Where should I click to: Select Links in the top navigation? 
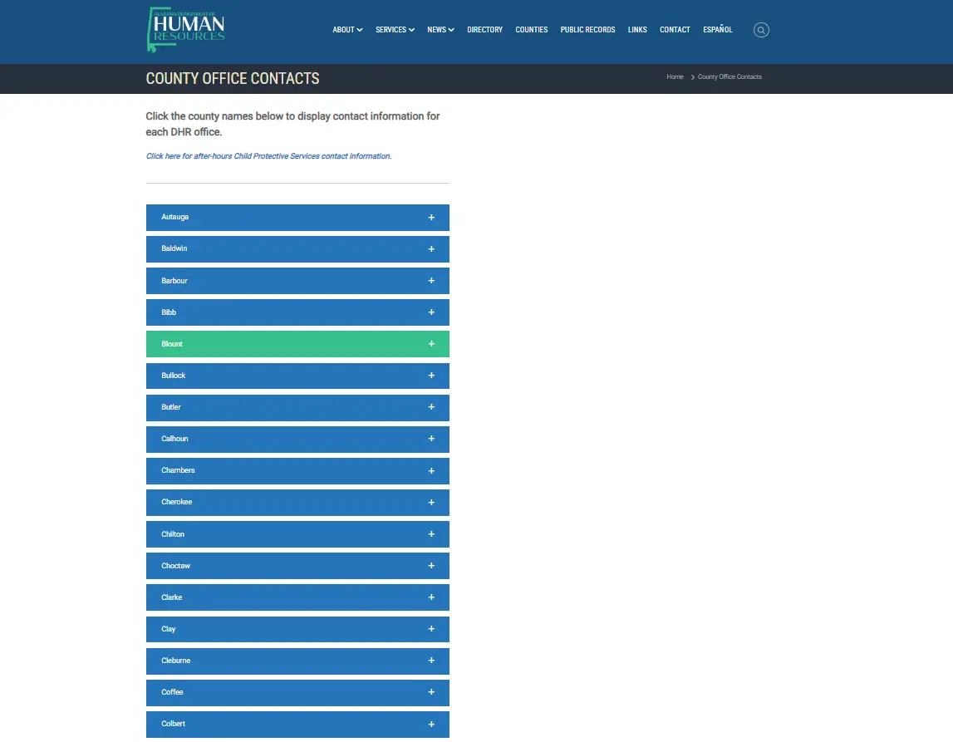(637, 30)
